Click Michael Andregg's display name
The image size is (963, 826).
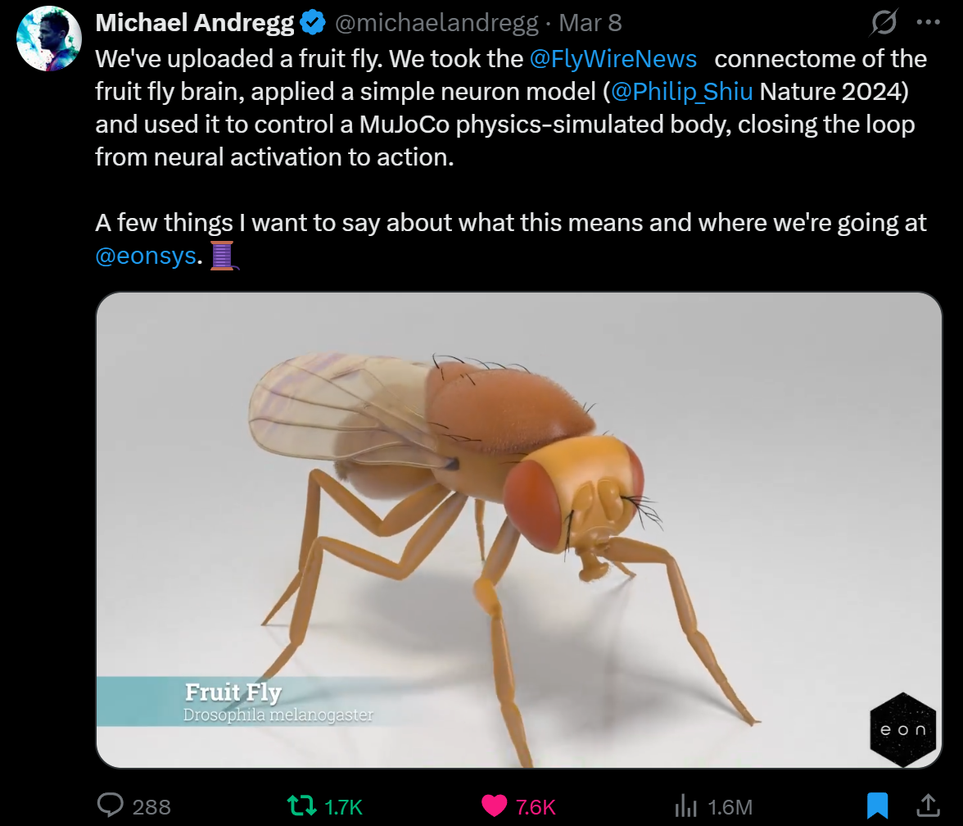click(194, 22)
